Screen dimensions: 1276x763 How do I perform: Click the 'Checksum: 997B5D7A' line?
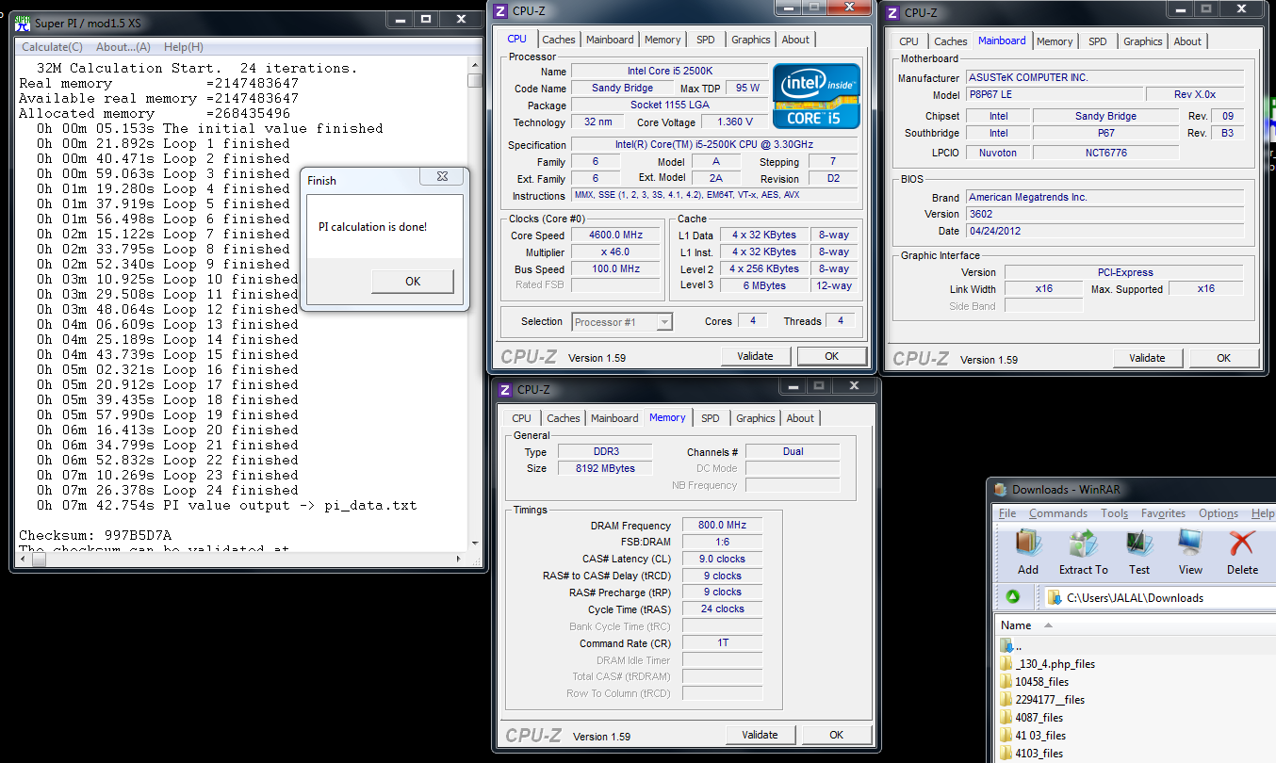point(95,535)
